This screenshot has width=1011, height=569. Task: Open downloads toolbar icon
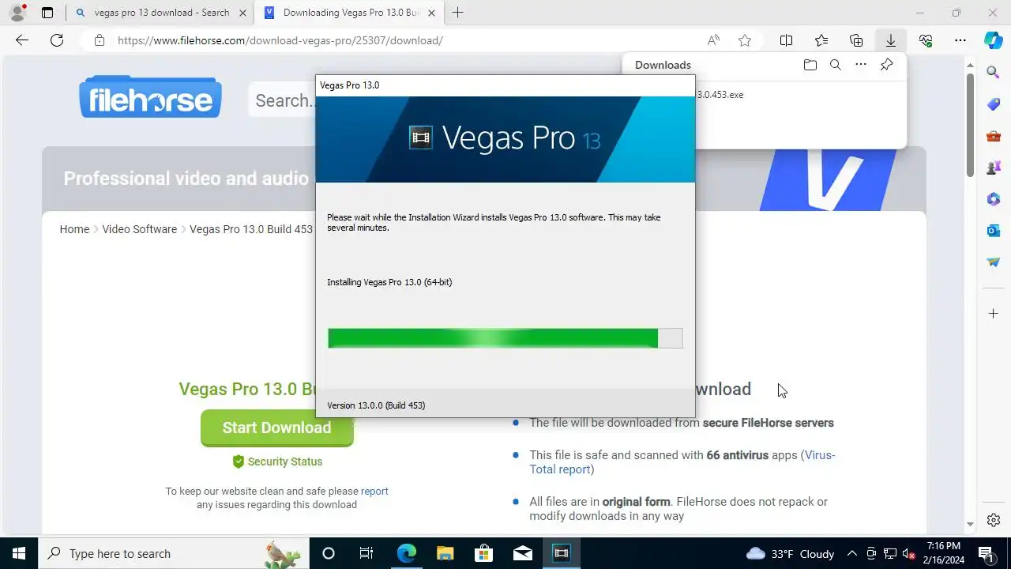[891, 40]
